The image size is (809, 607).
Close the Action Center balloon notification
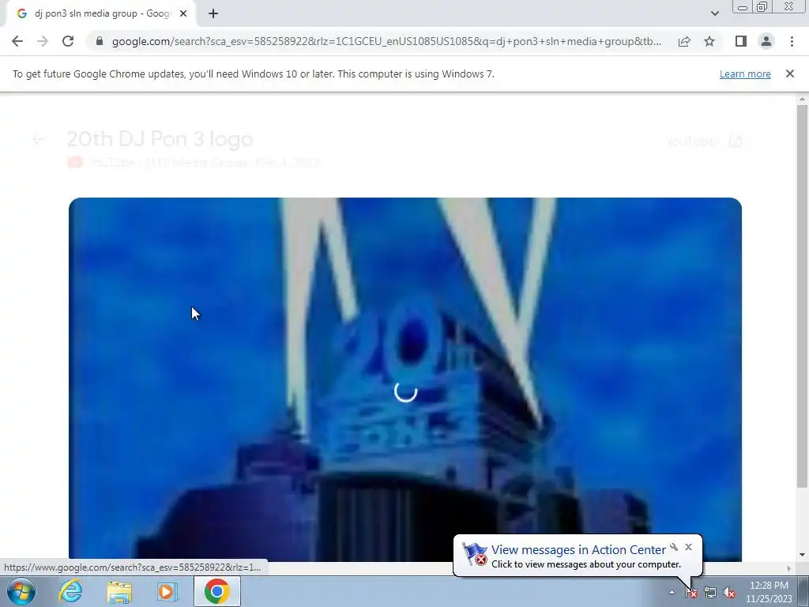coord(688,547)
